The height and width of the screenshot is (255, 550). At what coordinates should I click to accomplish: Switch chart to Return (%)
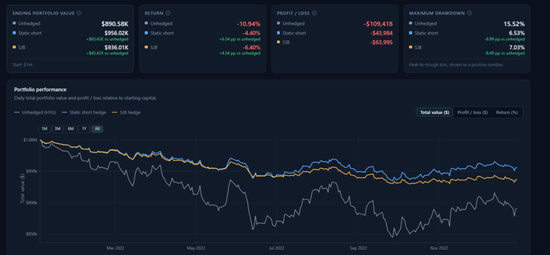point(507,112)
